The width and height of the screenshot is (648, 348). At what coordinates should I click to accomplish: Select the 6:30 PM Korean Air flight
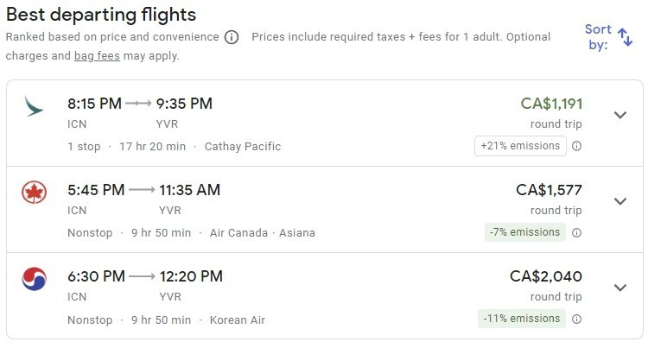tap(325, 296)
